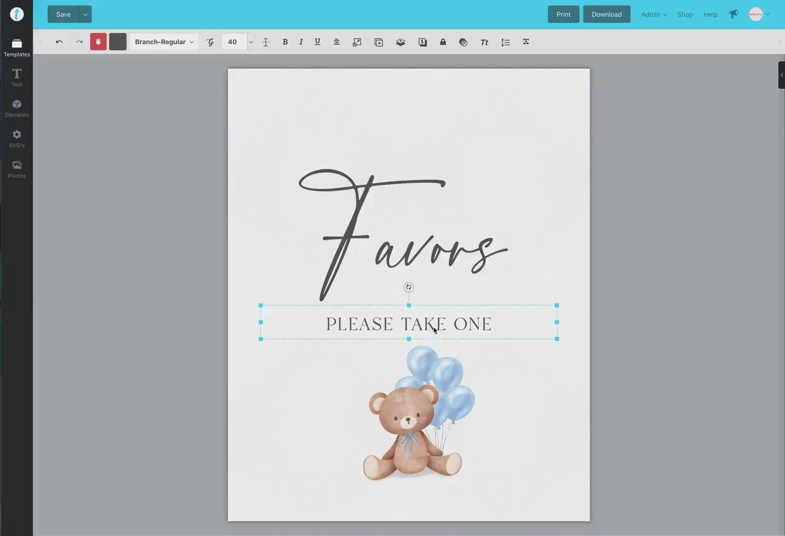
Task: Click the Print button
Action: (564, 14)
